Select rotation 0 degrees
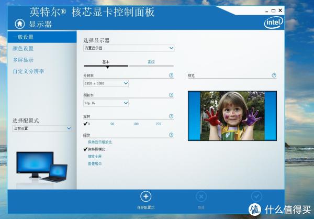 pos(87,124)
